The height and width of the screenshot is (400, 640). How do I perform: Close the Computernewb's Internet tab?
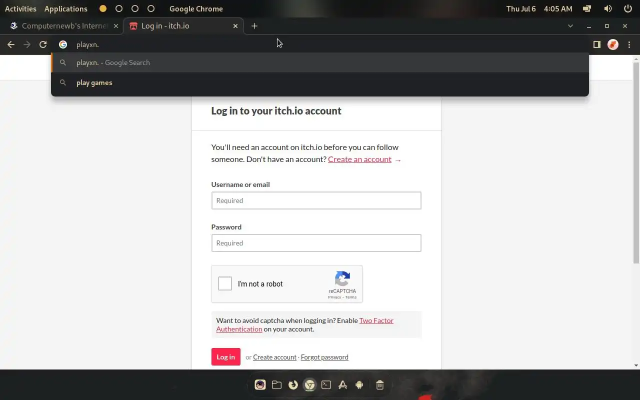coord(116,26)
